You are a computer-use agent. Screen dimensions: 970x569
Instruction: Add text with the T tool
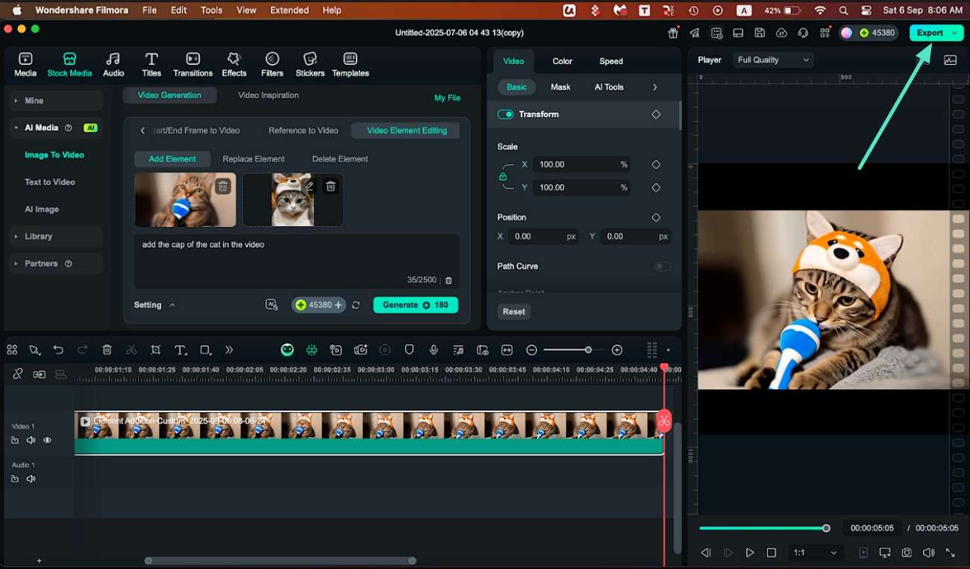click(x=180, y=349)
